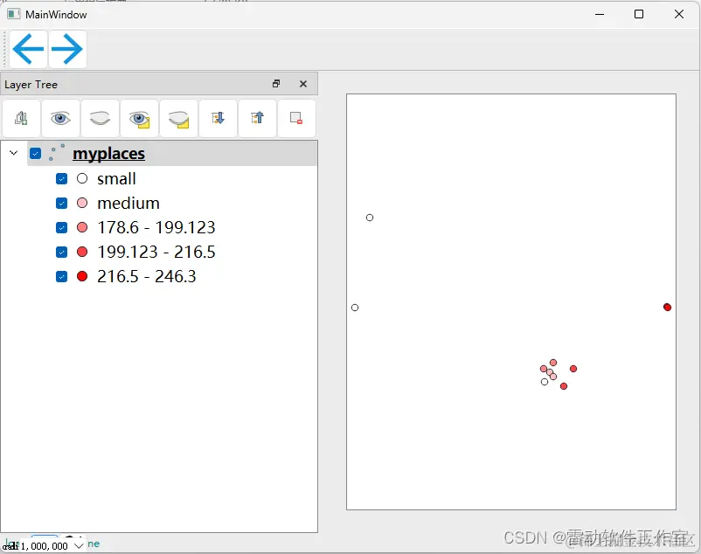This screenshot has width=701, height=554.
Task: Open the map scale dropdown arrow
Action: [x=79, y=545]
